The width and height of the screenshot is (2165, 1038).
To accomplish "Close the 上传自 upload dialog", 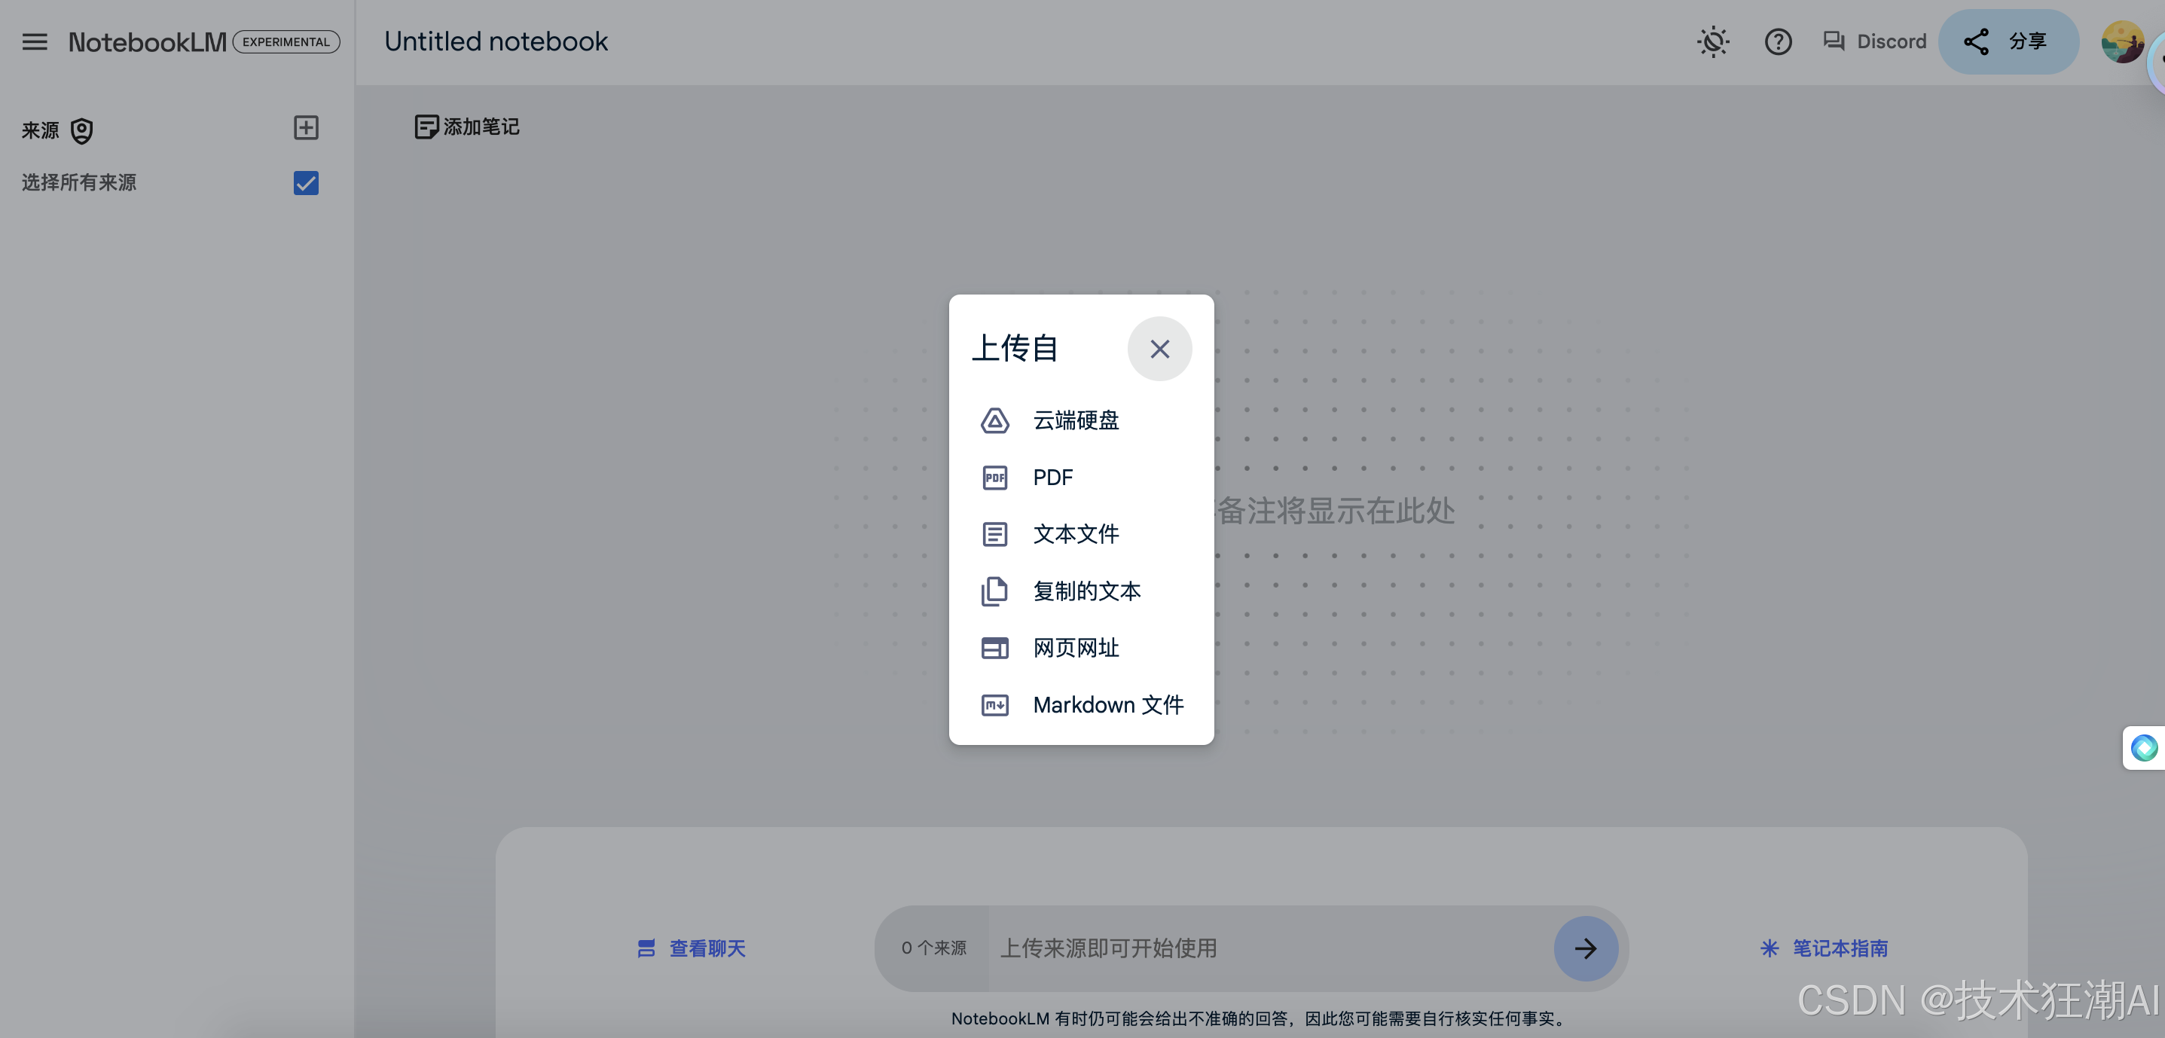I will 1159,349.
